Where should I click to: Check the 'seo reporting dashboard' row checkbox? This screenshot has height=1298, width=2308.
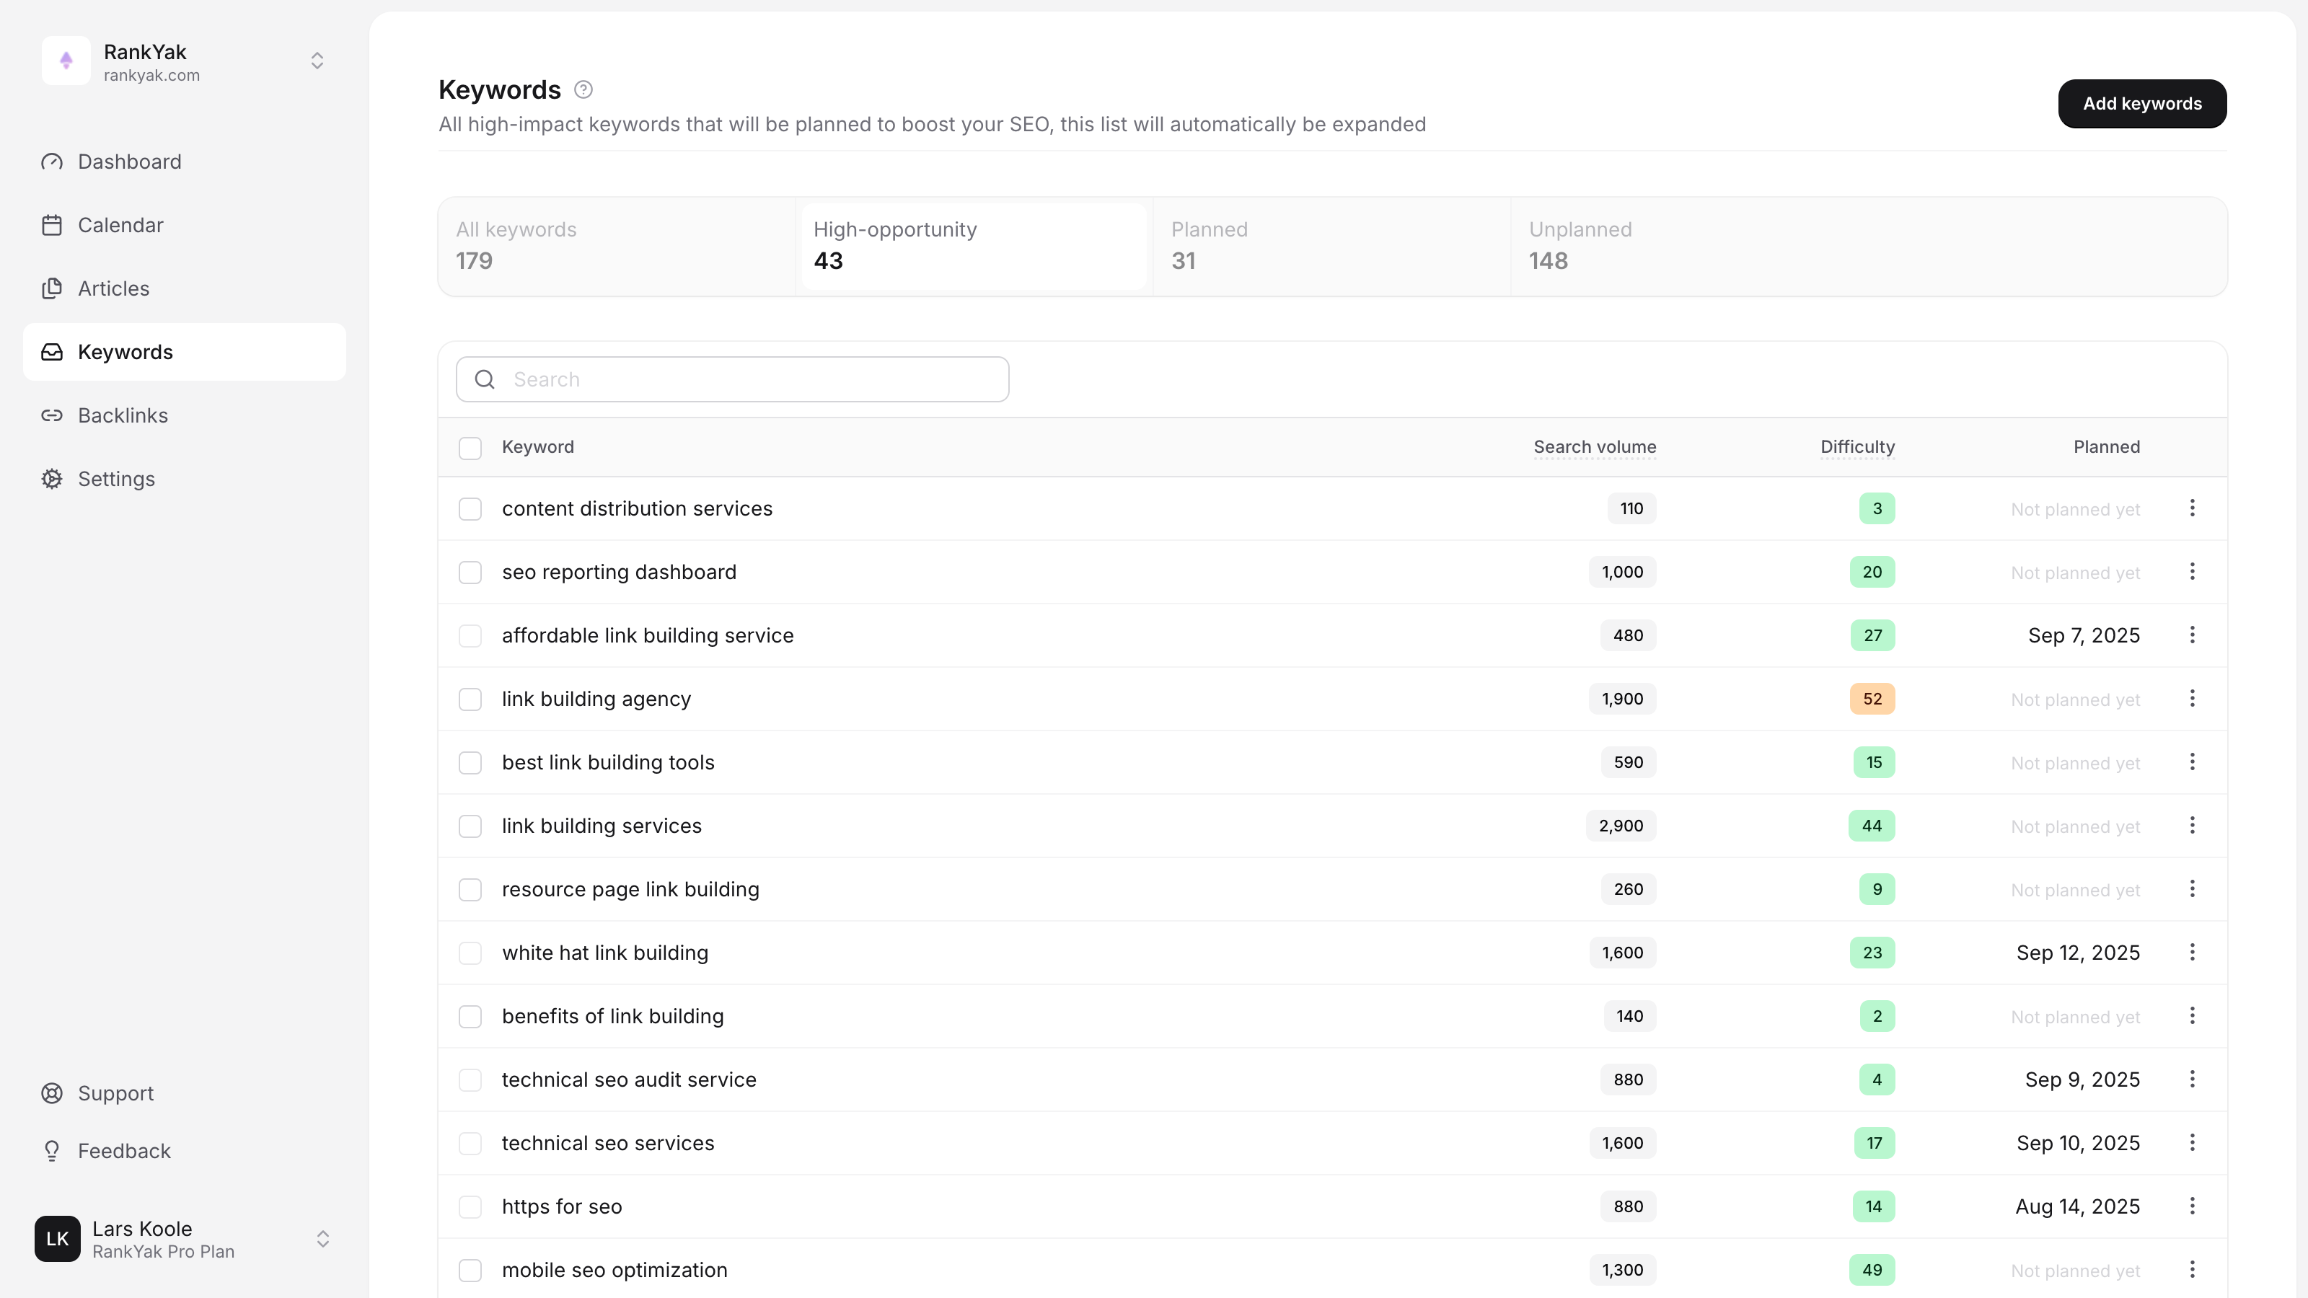(470, 573)
